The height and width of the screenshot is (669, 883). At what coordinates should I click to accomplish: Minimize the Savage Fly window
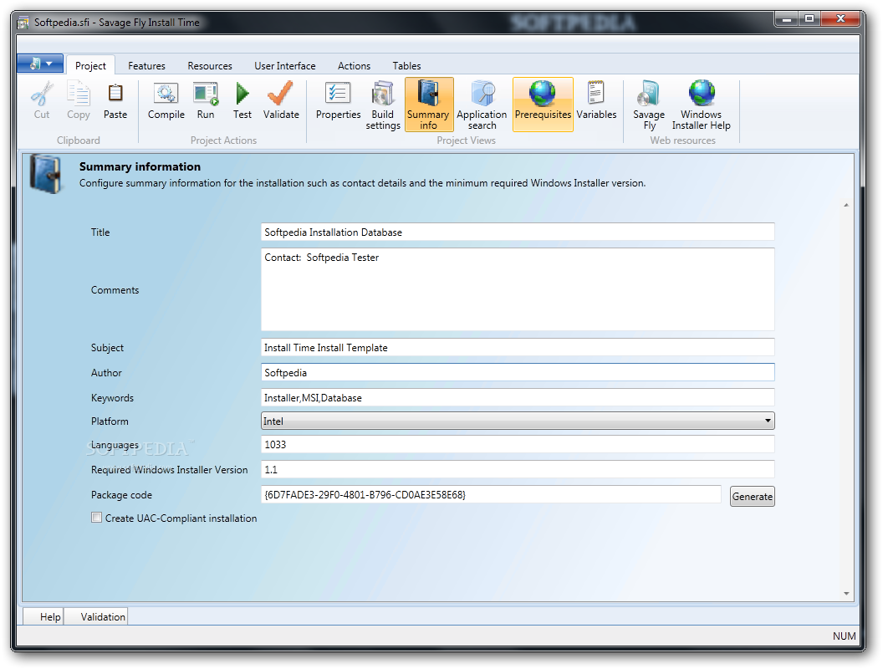pyautogui.click(x=787, y=20)
